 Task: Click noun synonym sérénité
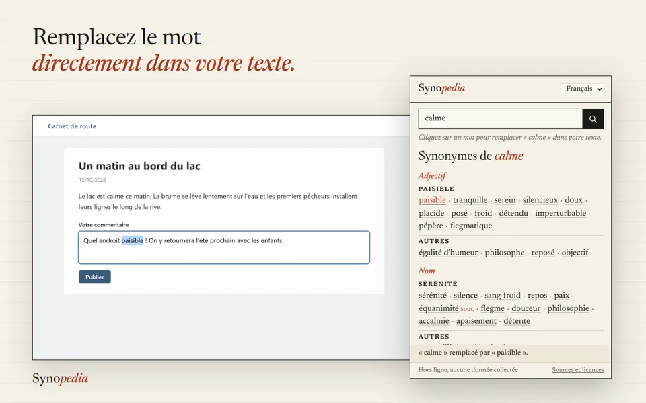pos(432,296)
